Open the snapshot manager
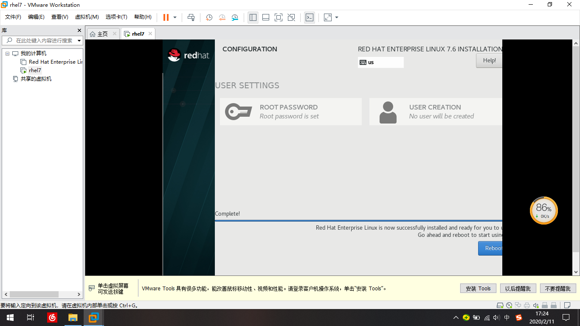Screen dimensions: 580x326 coord(235,17)
